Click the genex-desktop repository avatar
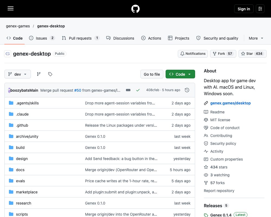The height and width of the screenshot is (217, 271). [8, 54]
